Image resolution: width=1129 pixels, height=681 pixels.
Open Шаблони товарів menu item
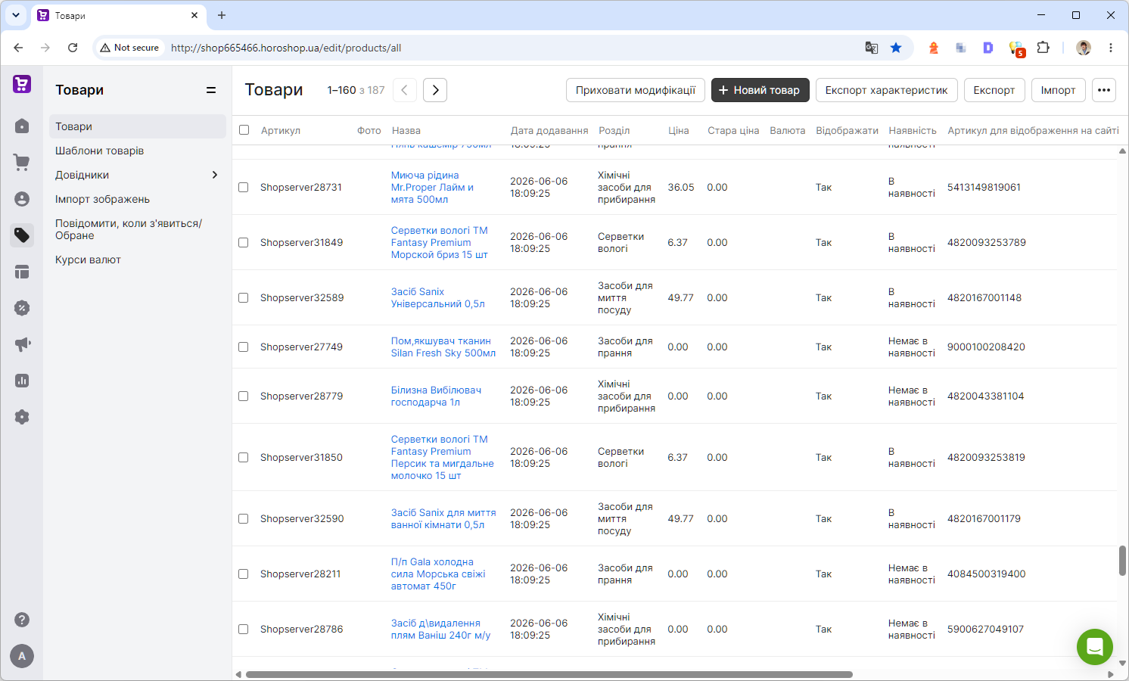pyautogui.click(x=99, y=151)
